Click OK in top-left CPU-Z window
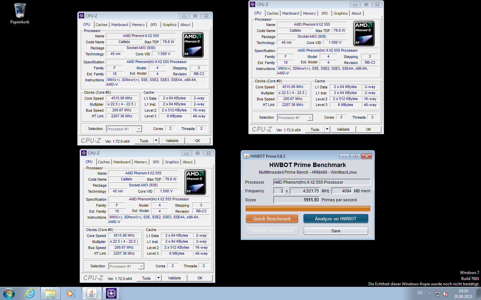The image size is (481, 300). (198, 141)
